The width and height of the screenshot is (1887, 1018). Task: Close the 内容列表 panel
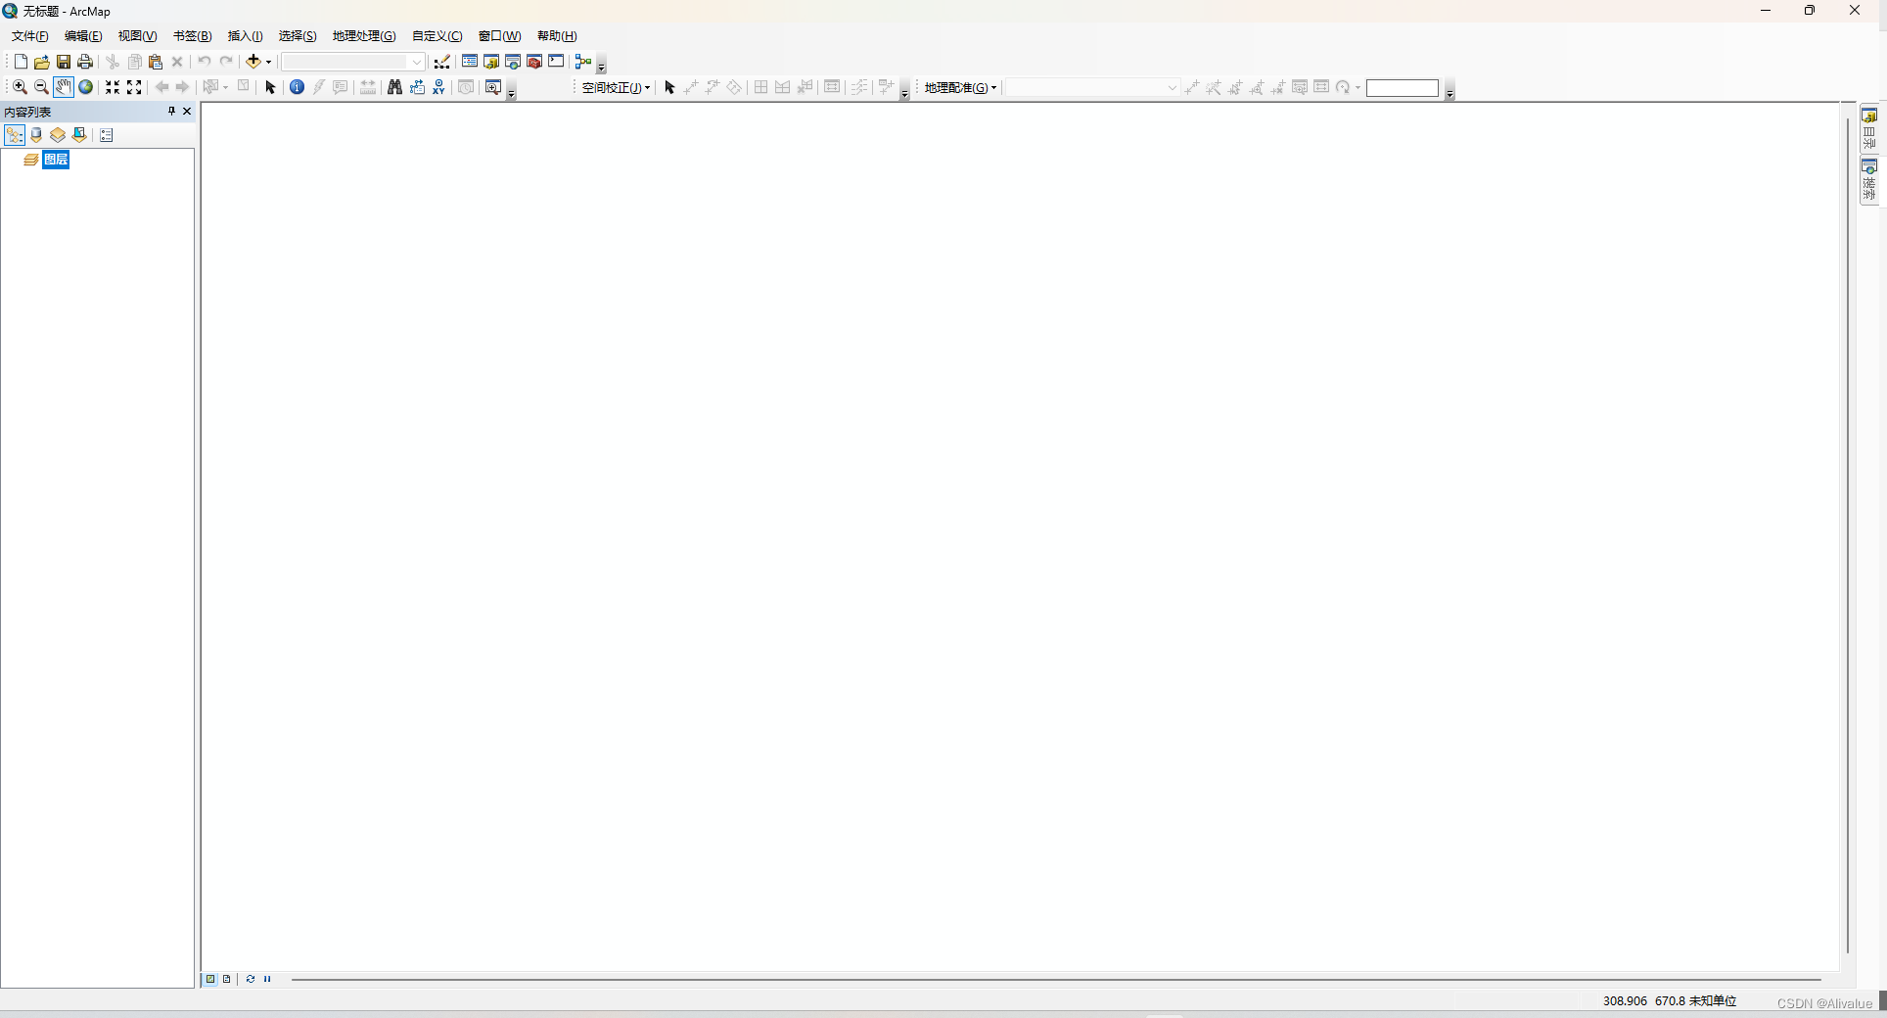[187, 112]
